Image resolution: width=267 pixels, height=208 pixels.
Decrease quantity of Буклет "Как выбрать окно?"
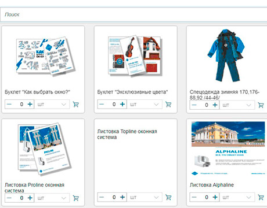[x=9, y=104]
